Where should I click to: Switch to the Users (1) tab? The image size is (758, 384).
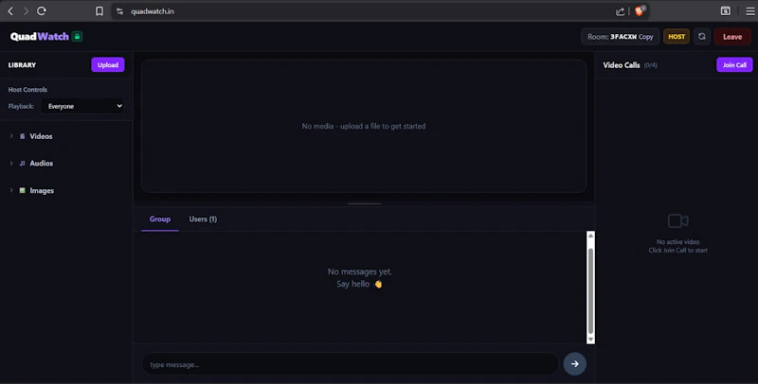pos(203,219)
